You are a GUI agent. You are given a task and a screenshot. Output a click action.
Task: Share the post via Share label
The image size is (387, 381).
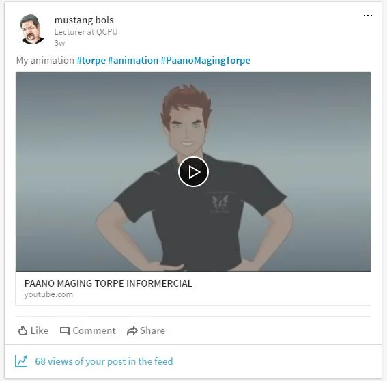tap(152, 330)
